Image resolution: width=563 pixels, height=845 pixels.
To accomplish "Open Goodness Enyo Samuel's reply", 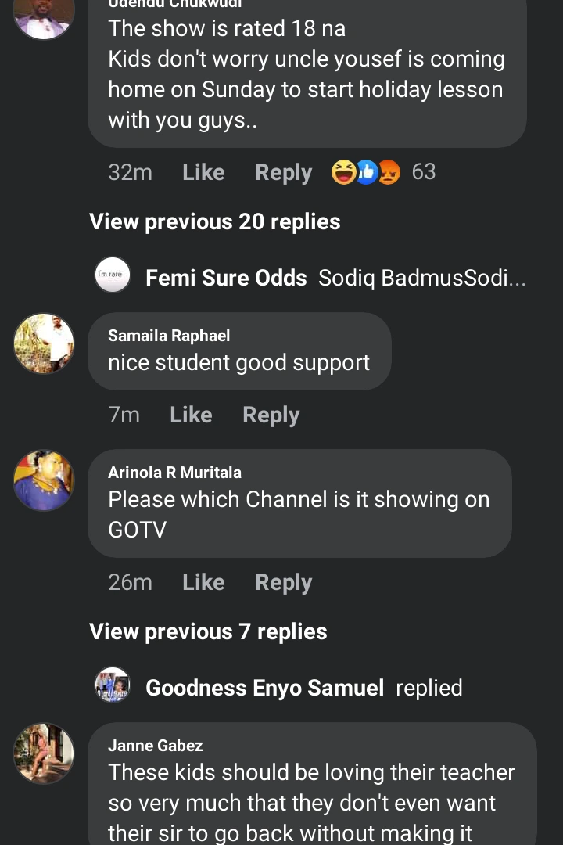I will click(429, 688).
